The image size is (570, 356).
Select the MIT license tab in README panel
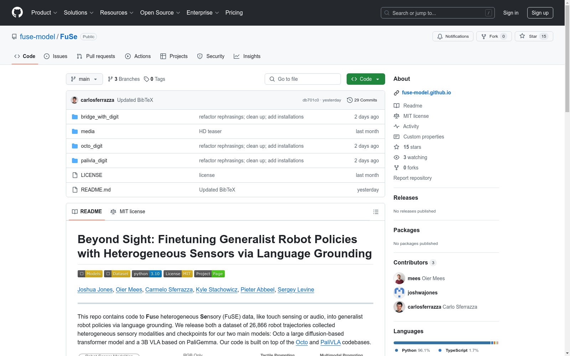(x=128, y=211)
